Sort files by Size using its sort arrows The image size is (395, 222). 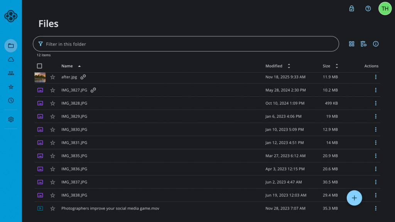click(336, 66)
